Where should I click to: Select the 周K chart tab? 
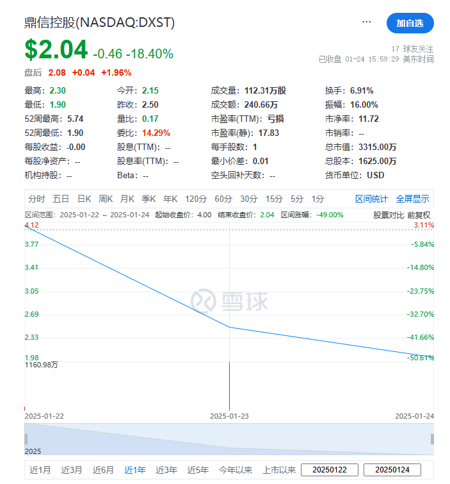click(106, 199)
